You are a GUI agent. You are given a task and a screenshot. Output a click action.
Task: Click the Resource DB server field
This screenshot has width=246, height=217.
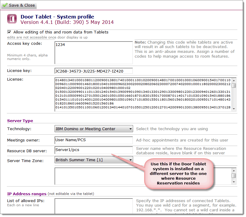tap(94, 150)
